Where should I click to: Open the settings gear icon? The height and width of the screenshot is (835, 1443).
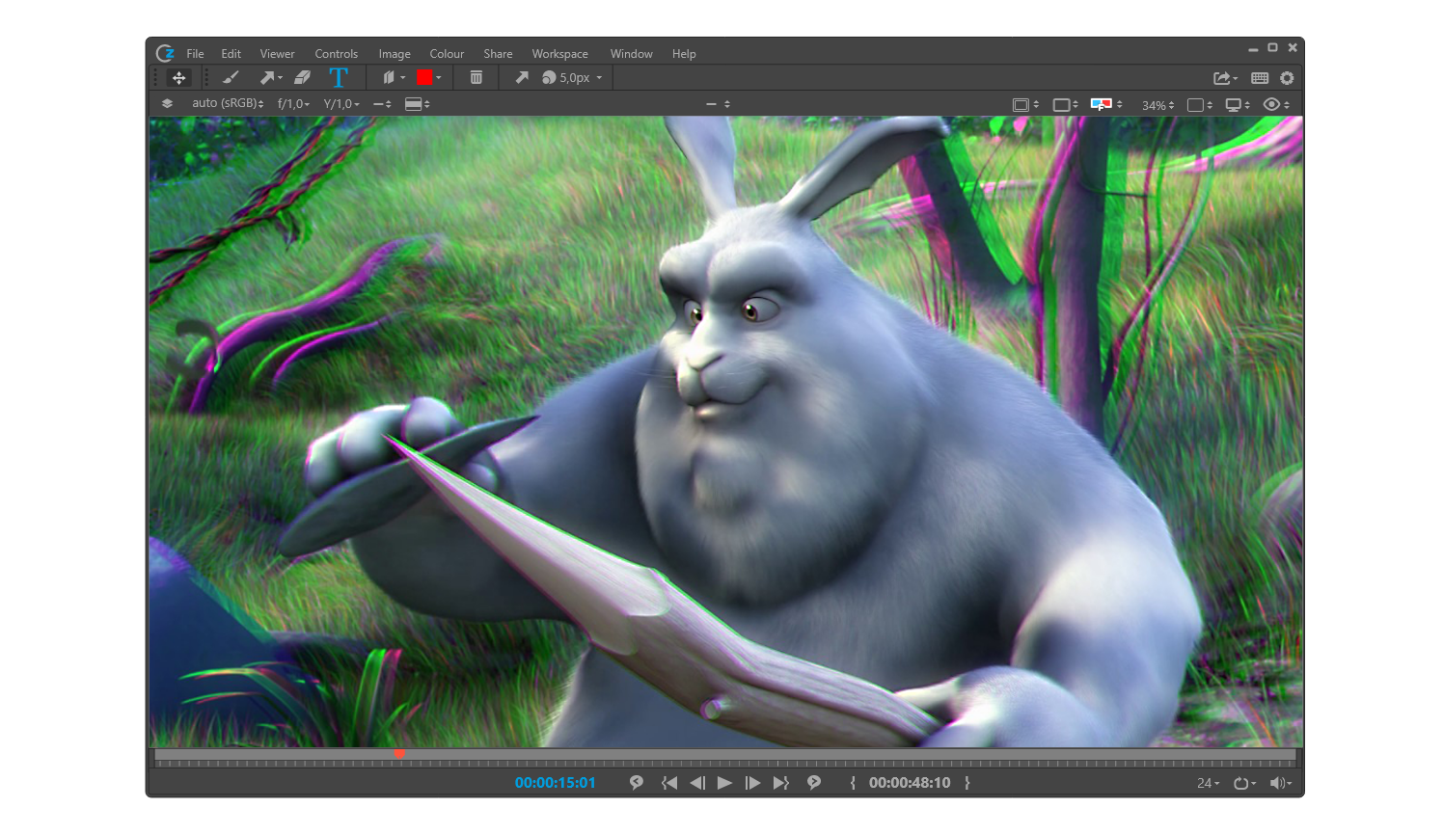tap(1287, 78)
